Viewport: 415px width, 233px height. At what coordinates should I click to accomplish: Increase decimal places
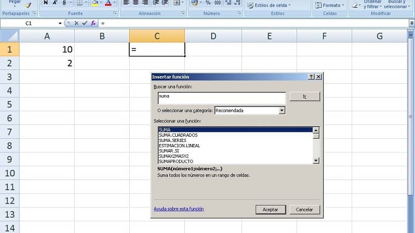229,3
